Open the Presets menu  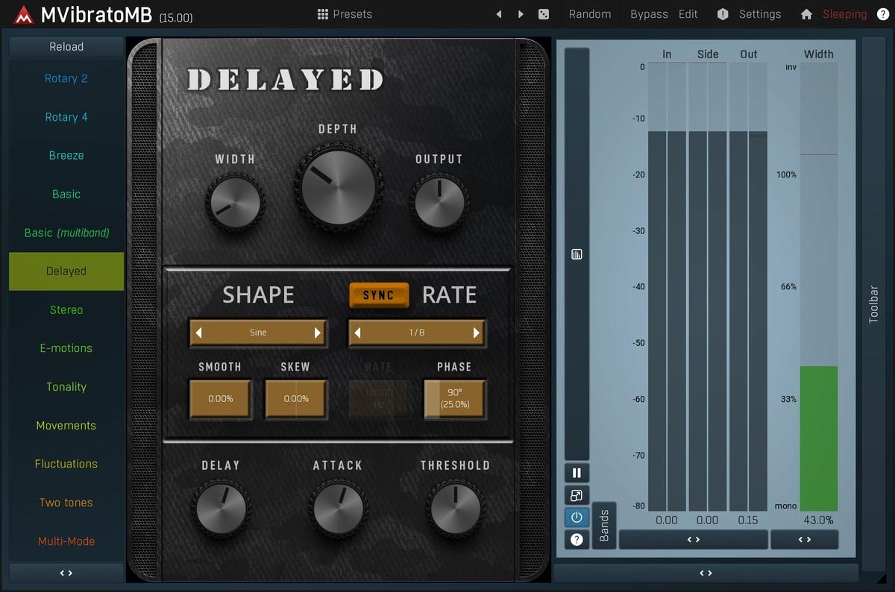click(x=345, y=14)
